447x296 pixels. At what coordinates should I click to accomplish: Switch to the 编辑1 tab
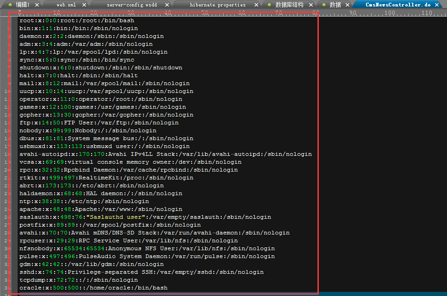point(23,5)
